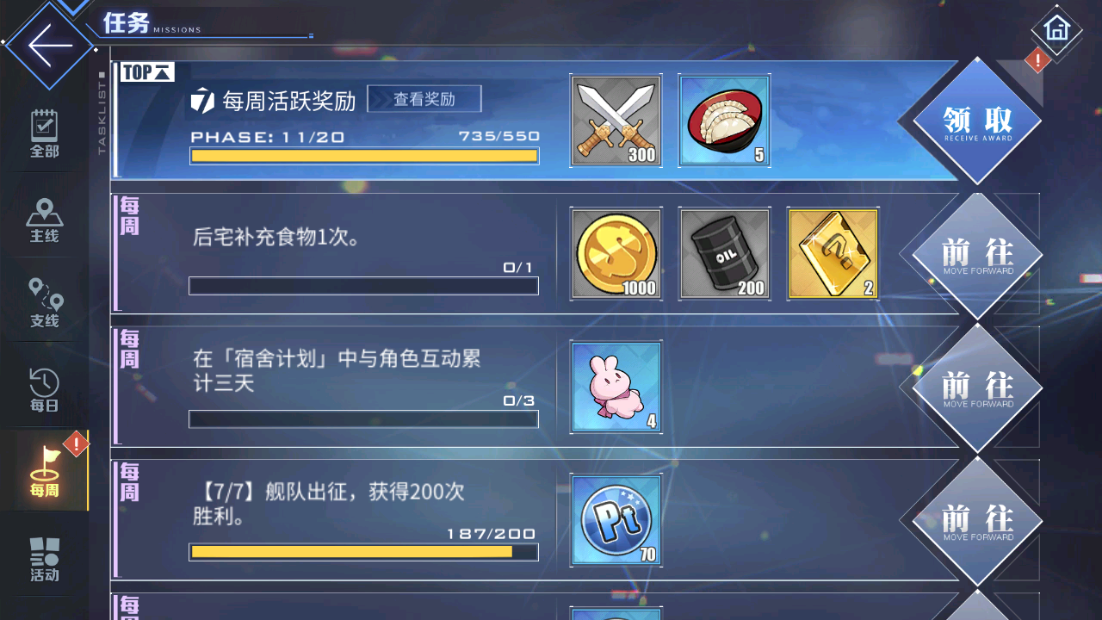Open the 支线 side missions tab
Viewport: 1102px width, 620px height.
(45, 304)
